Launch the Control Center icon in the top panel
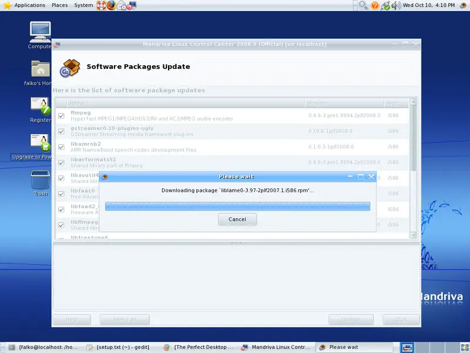Screen dimensions: 470x353 click(x=132, y=5)
